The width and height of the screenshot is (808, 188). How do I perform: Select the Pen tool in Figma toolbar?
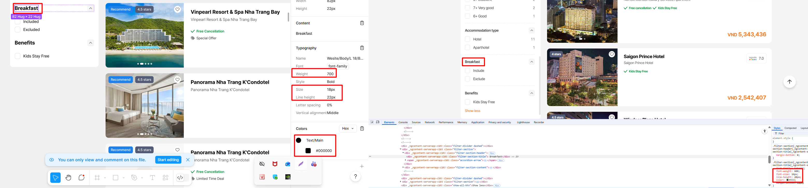pyautogui.click(x=134, y=178)
